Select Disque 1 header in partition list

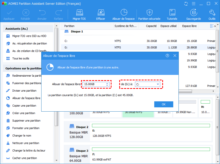pyautogui.click(x=74, y=31)
